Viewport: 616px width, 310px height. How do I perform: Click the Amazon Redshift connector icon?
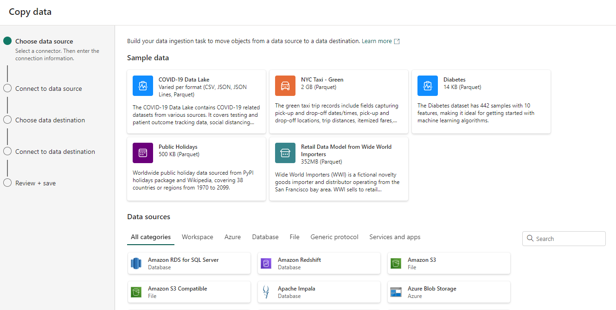pos(266,264)
